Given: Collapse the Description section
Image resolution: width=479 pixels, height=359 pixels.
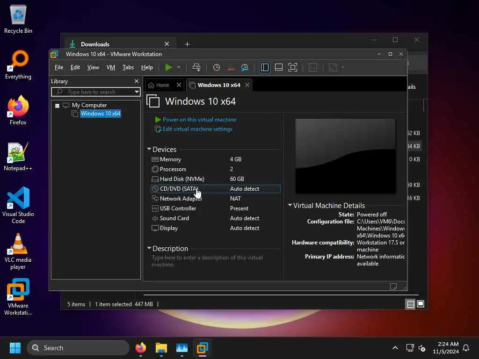Looking at the screenshot, I should point(149,248).
